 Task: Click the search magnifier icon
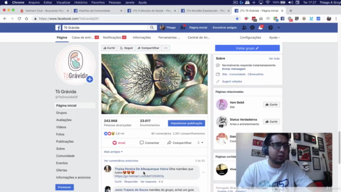tap(152, 27)
